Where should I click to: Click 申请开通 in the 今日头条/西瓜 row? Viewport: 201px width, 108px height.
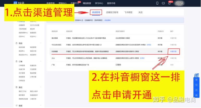point(173,45)
